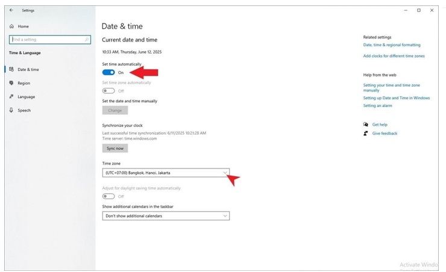Click the search magnifier icon
446x272 pixels.
(x=87, y=40)
